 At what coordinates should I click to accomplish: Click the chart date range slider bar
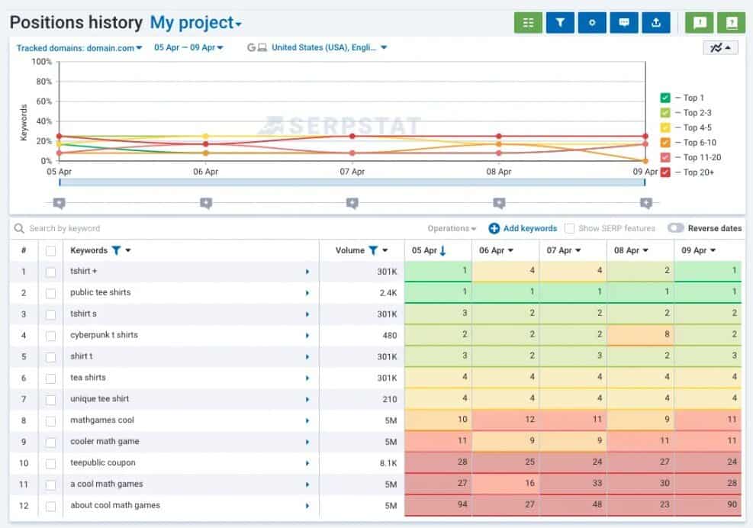tap(352, 182)
